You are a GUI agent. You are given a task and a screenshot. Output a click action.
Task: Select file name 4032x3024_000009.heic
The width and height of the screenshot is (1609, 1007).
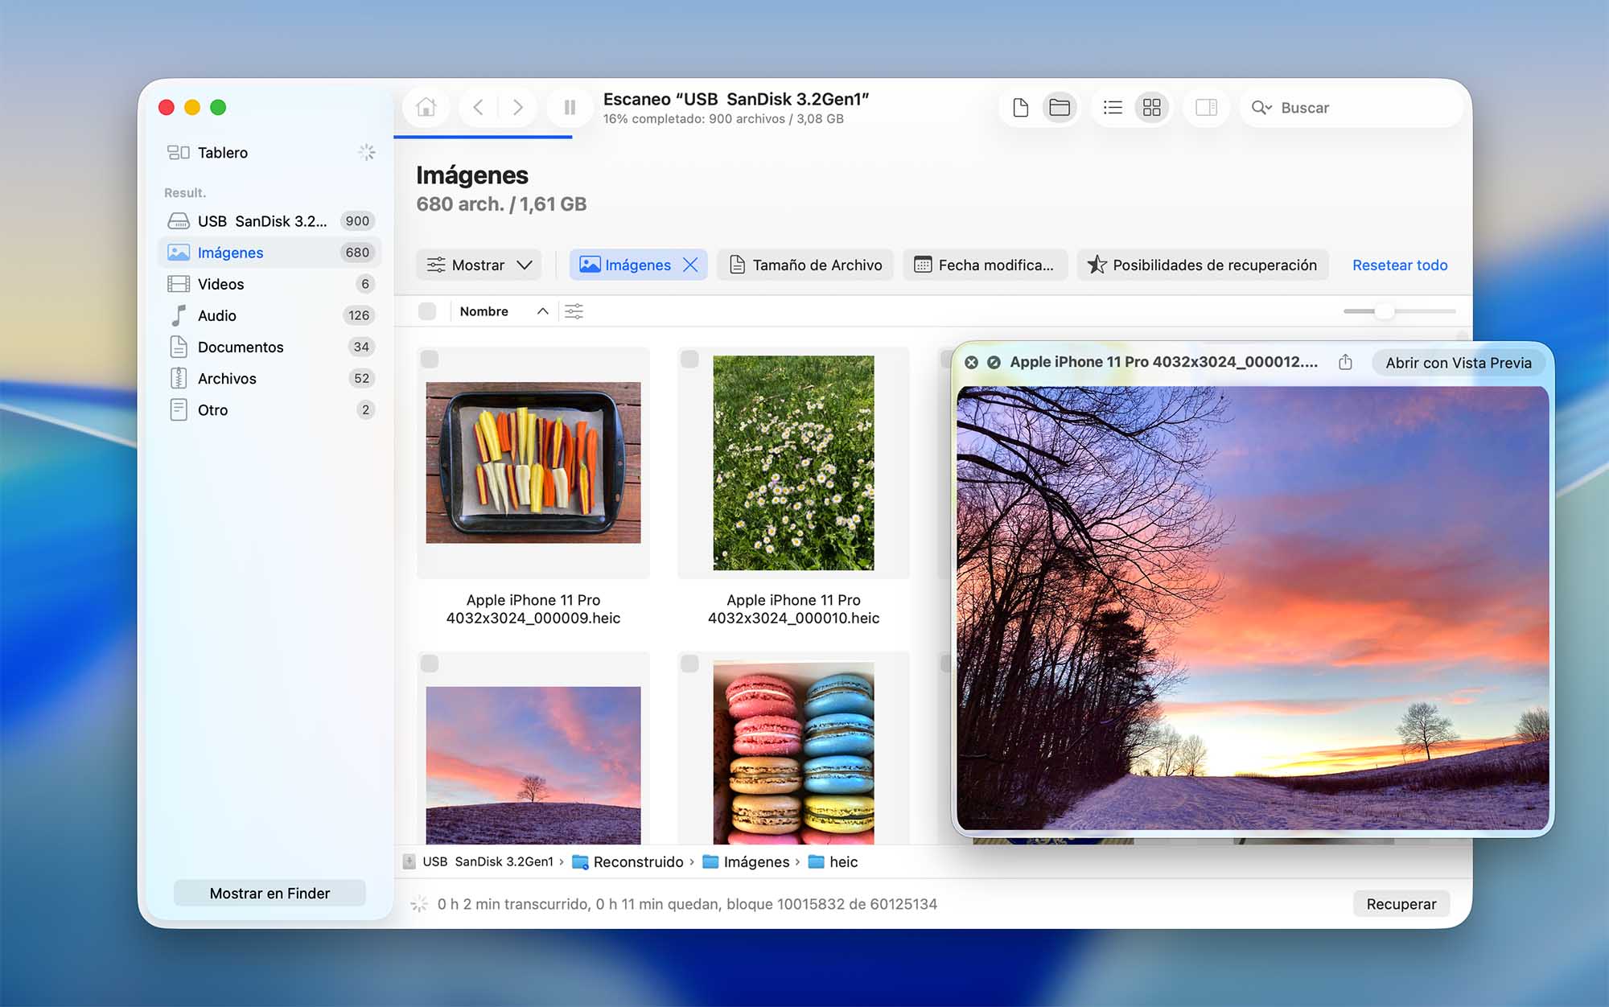(533, 609)
